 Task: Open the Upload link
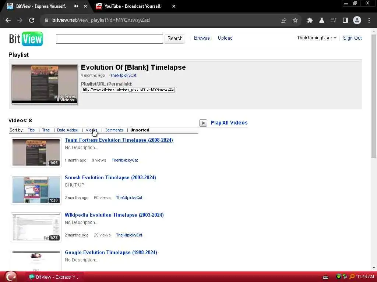pos(225,38)
